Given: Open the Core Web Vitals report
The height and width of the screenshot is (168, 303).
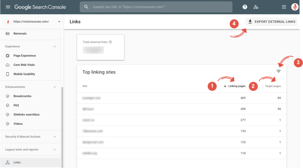Looking at the screenshot, I should (24, 65).
